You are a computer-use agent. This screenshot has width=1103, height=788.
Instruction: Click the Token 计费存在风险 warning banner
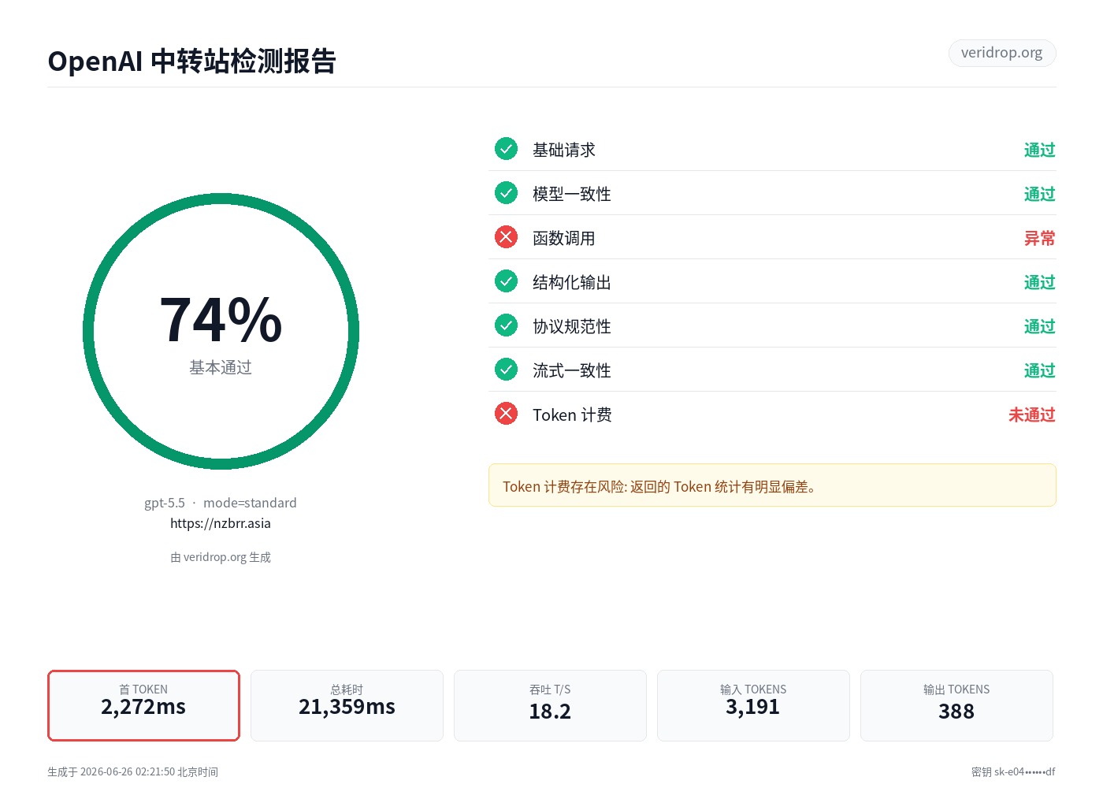pyautogui.click(x=772, y=485)
